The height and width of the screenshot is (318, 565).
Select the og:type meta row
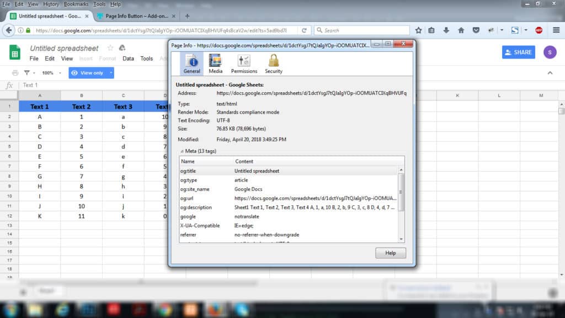point(288,180)
